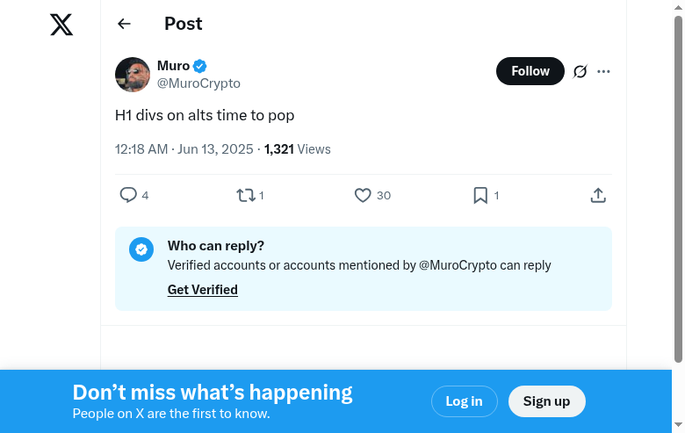685x433 pixels.
Task: Click the Grok explain icon
Action: pyautogui.click(x=580, y=71)
